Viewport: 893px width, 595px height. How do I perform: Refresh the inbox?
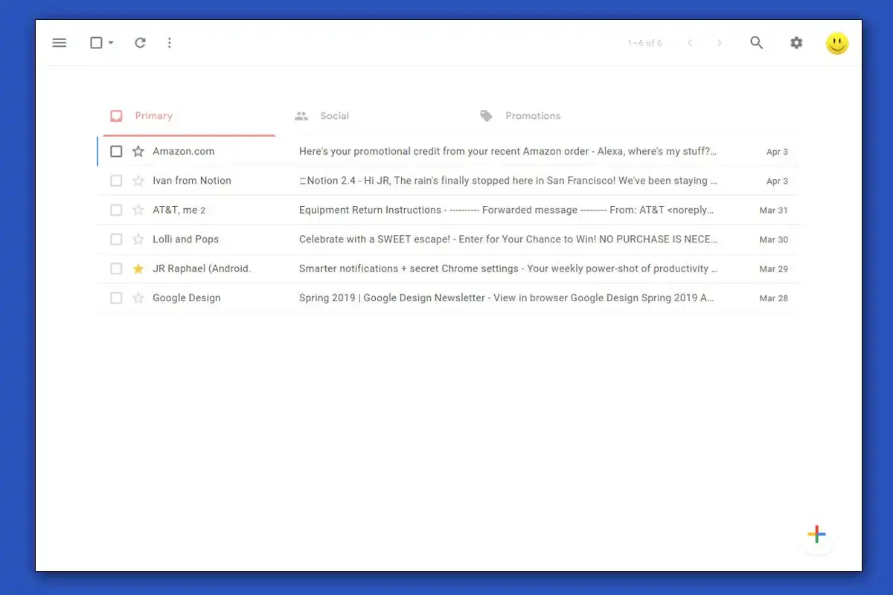click(140, 42)
